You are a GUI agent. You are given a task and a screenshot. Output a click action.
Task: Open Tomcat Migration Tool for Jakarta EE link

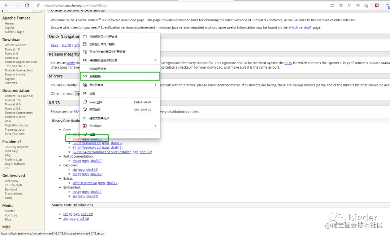(21, 64)
